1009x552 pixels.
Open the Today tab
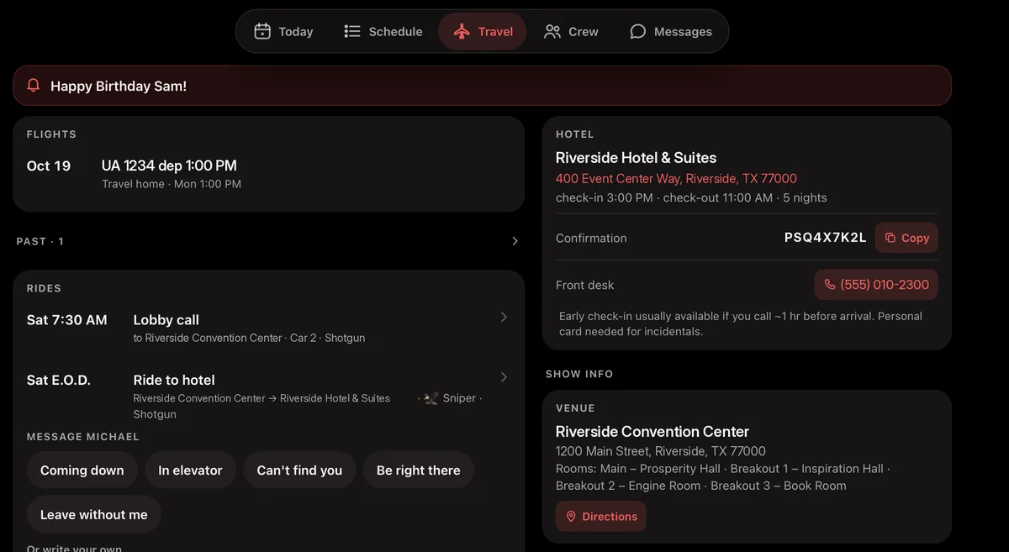(x=283, y=32)
